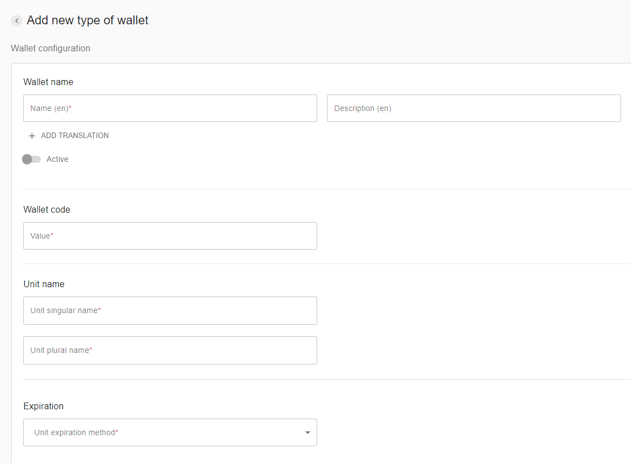Click the "Wallet code" section title
631x465 pixels.
coord(47,209)
